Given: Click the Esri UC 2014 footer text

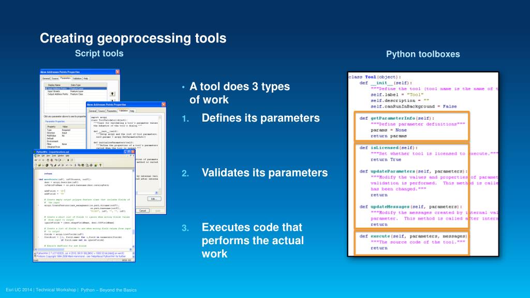Looking at the screenshot, I should click(71, 290).
